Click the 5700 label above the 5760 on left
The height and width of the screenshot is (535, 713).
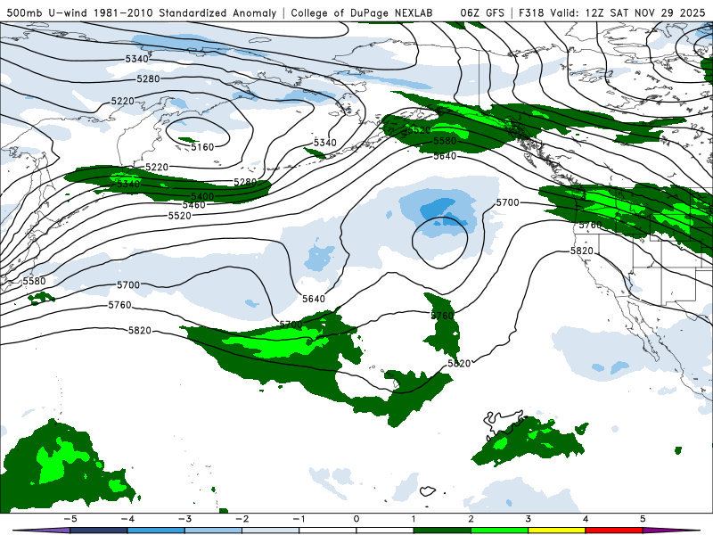tap(128, 285)
